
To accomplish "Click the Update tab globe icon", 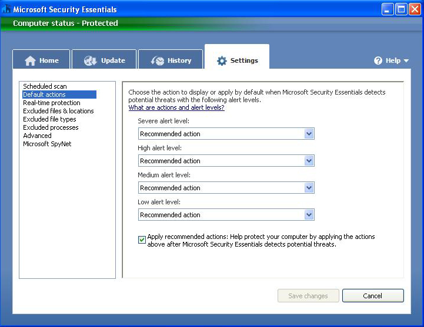I will tap(90, 61).
